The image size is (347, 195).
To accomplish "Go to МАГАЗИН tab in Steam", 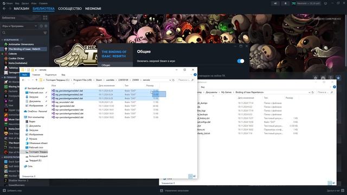I will [x=22, y=9].
